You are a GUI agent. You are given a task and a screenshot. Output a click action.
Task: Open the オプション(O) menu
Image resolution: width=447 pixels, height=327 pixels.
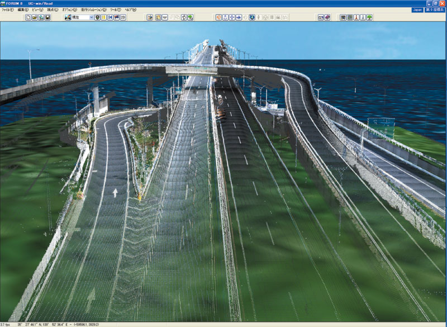pyautogui.click(x=69, y=10)
